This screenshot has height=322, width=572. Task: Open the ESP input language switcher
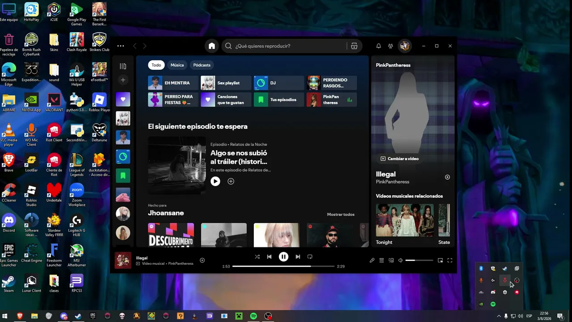(x=530, y=316)
